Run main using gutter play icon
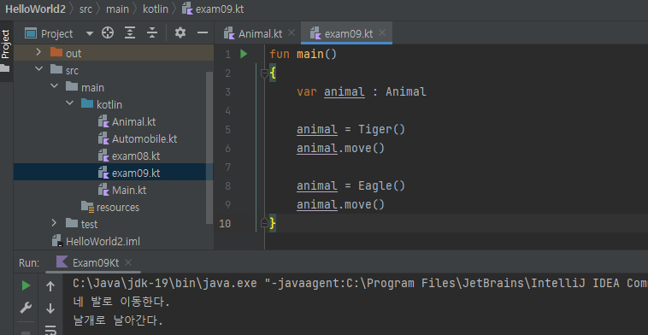 tap(244, 54)
